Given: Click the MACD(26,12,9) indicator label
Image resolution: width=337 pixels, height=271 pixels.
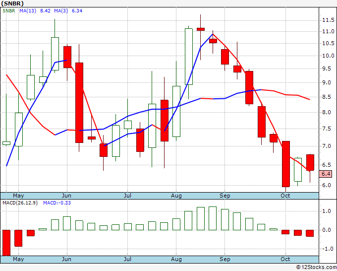Looking at the screenshot, I should [x=20, y=203].
